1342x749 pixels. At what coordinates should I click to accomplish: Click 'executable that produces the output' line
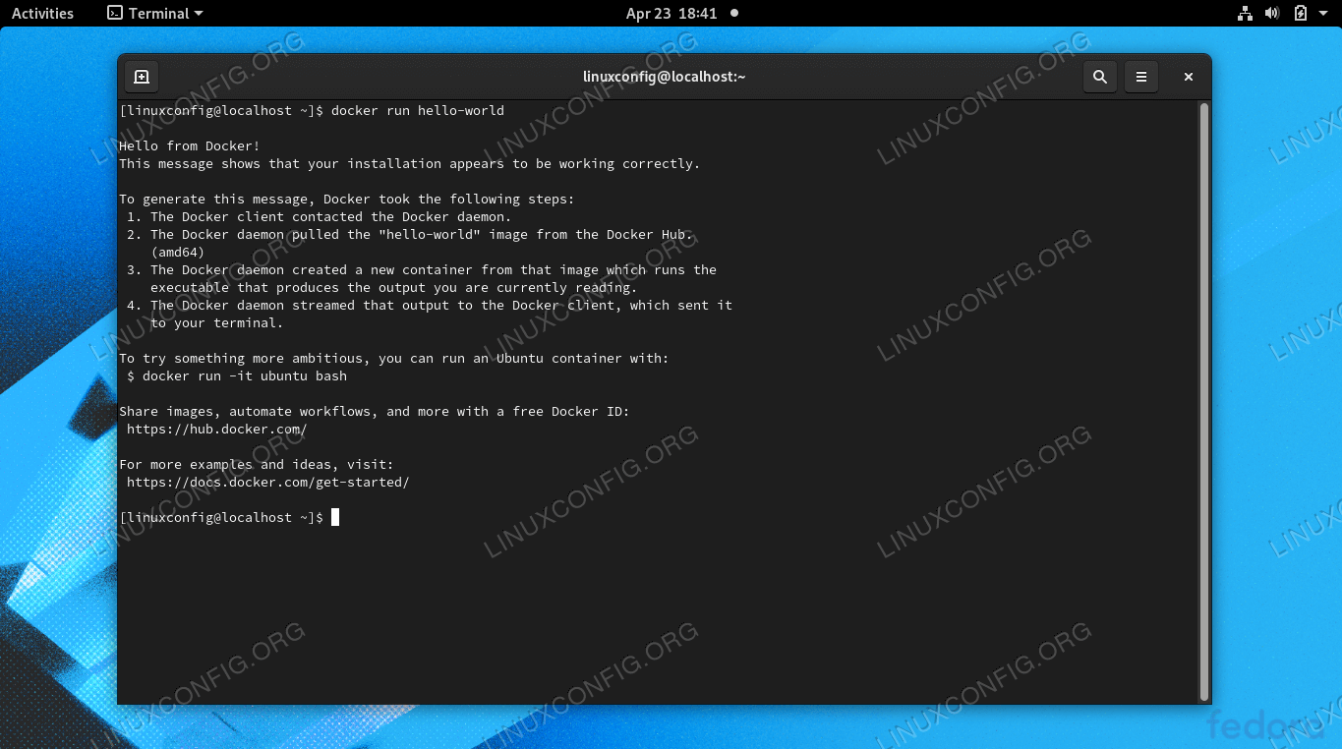(394, 288)
